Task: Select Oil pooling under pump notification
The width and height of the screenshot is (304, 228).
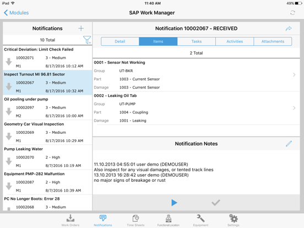Action: (47, 107)
